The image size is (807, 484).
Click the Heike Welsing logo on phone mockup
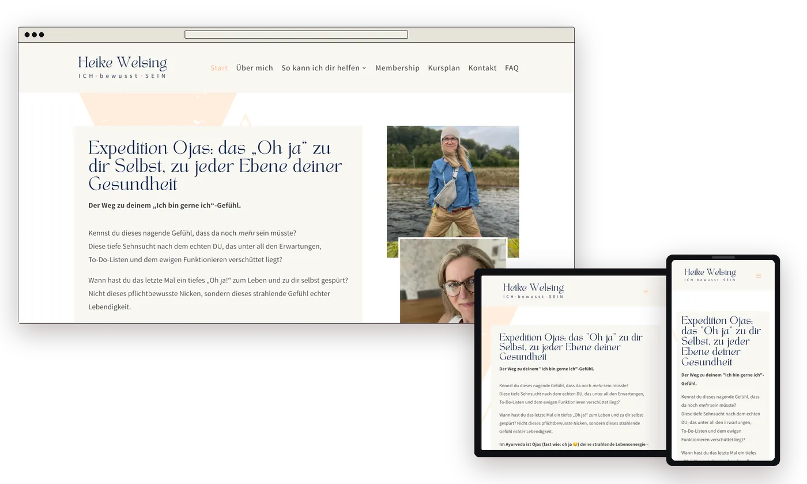tap(710, 275)
